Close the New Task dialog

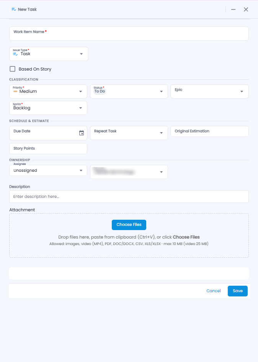[x=246, y=10]
